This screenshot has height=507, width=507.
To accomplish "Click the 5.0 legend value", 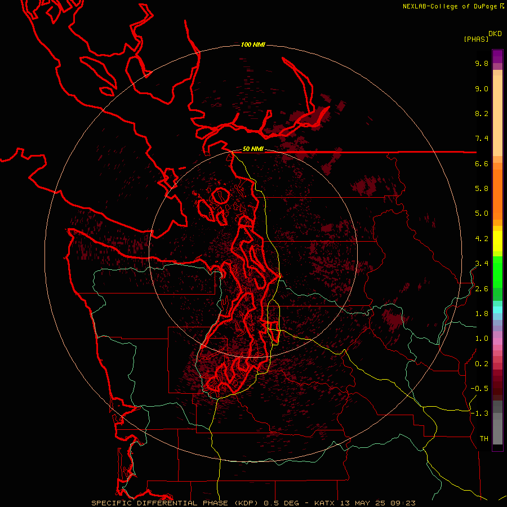I will [482, 214].
